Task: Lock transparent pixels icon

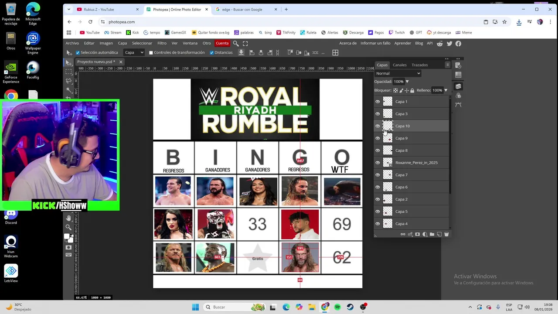Action: point(395,90)
